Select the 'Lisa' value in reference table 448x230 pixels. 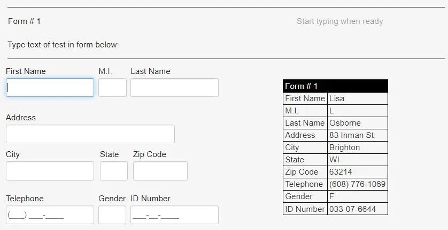click(x=358, y=98)
